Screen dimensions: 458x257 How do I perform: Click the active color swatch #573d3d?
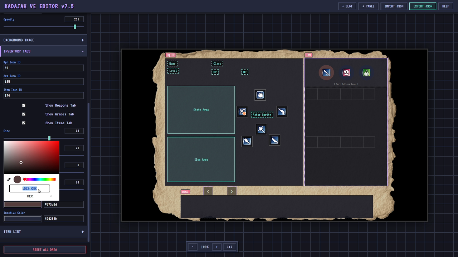(x=23, y=205)
